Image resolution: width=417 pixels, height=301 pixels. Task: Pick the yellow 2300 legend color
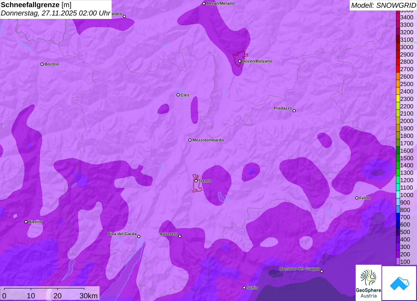click(x=398, y=99)
